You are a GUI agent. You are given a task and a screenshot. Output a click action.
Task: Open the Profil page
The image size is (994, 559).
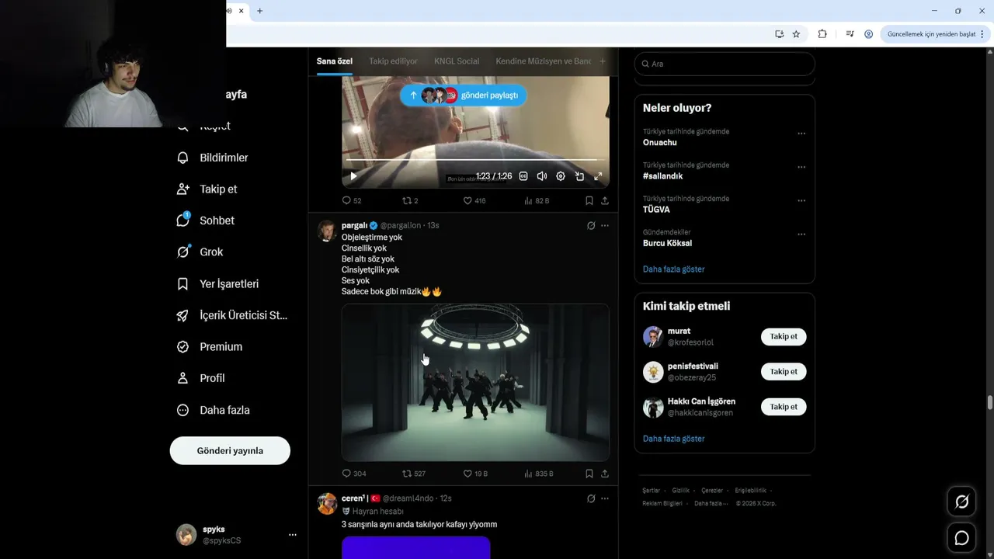[x=201, y=378]
